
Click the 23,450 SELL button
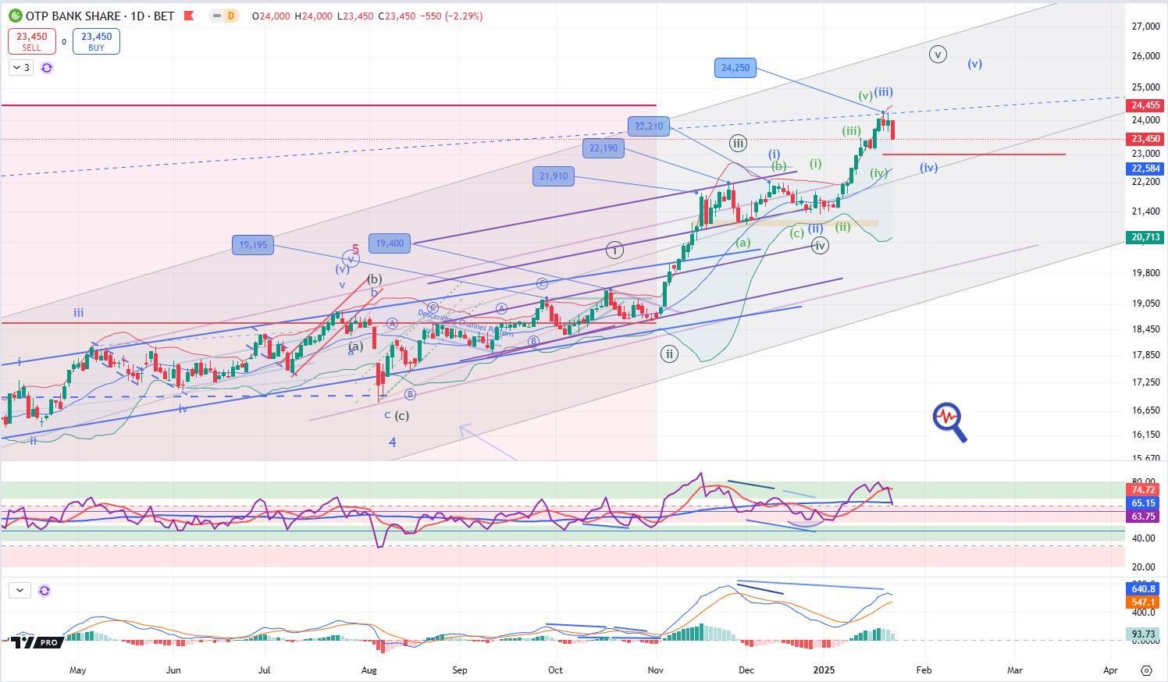pos(31,41)
